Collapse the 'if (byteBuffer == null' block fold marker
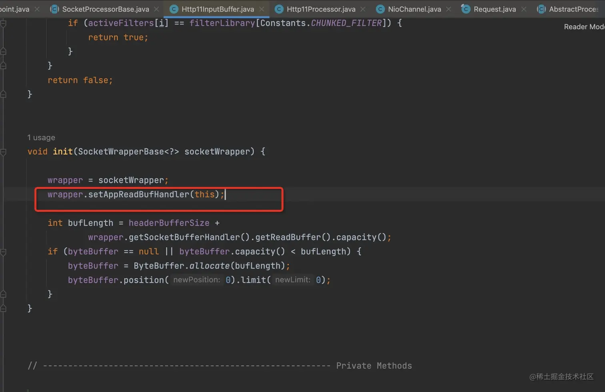 click(3, 252)
